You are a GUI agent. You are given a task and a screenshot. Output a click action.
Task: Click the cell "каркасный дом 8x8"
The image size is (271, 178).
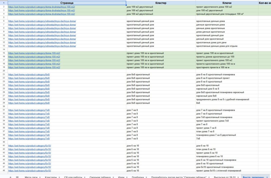pyautogui.click(x=227, y=96)
